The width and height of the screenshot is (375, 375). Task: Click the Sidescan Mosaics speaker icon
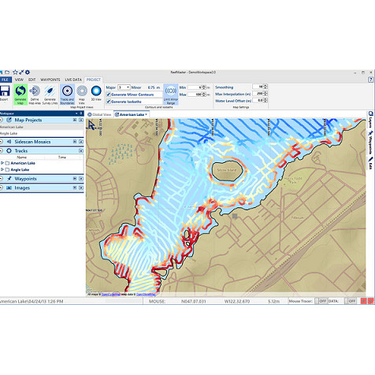pos(9,142)
